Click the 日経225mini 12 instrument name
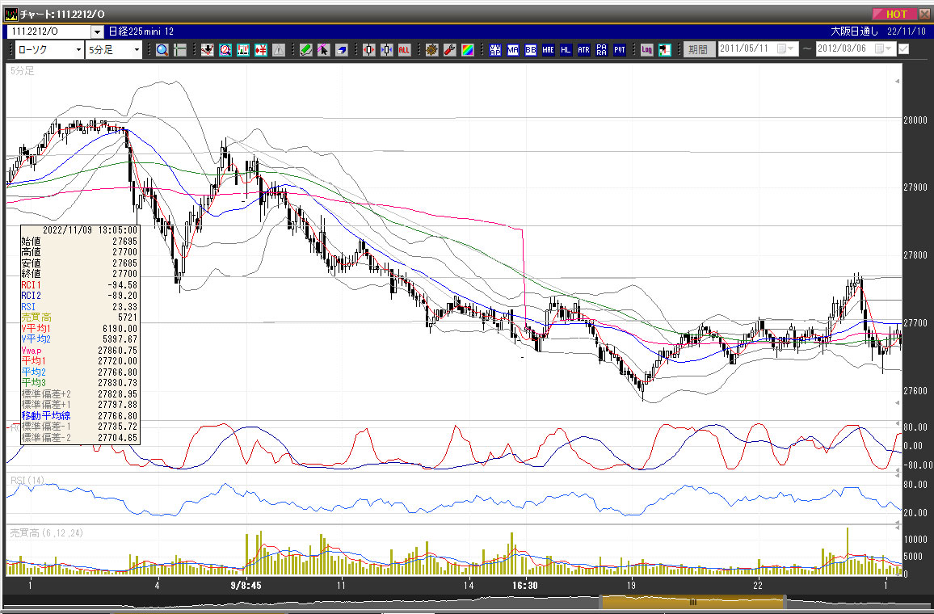934x614 pixels. 141,32
